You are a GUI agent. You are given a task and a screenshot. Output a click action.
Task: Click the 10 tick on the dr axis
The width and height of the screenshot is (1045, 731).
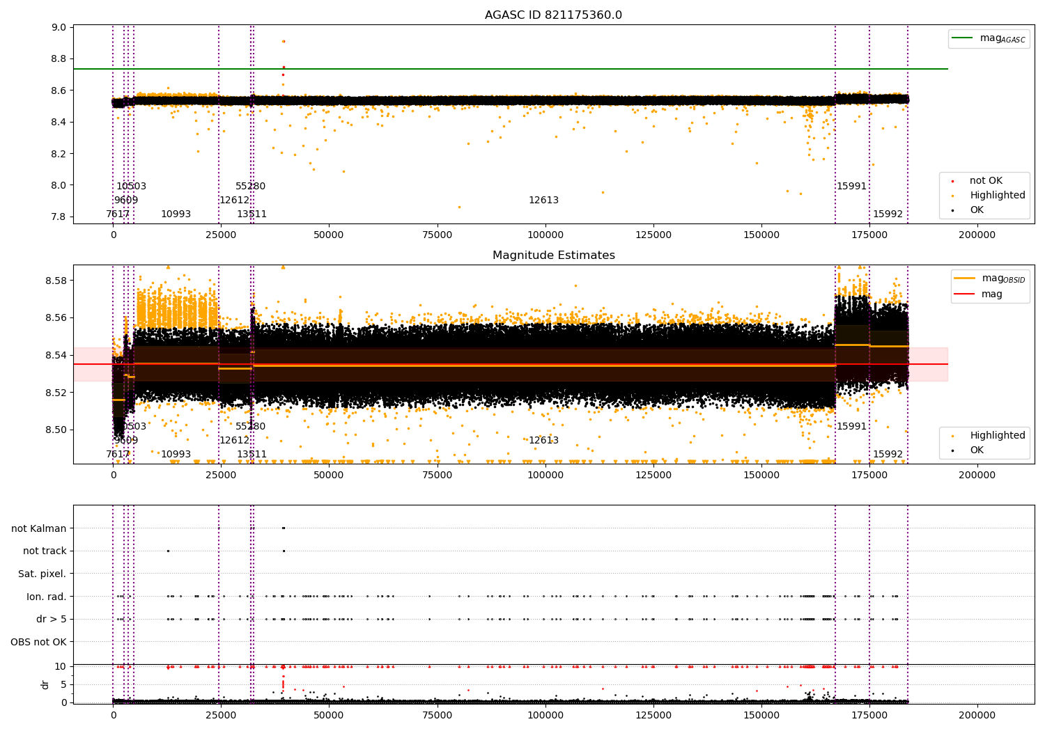61,667
